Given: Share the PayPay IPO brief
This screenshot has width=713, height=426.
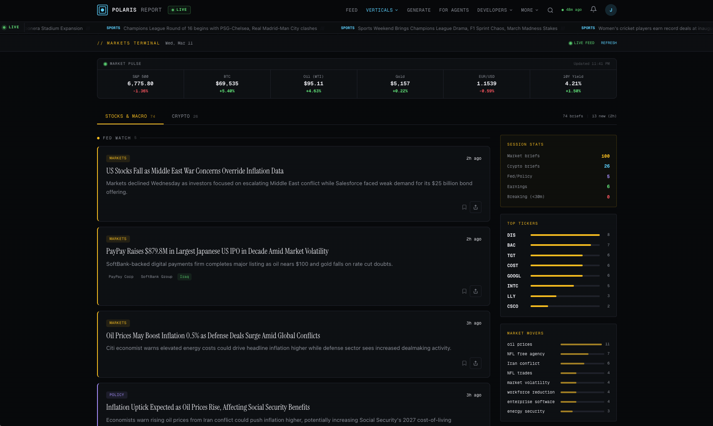Looking at the screenshot, I should tap(476, 291).
